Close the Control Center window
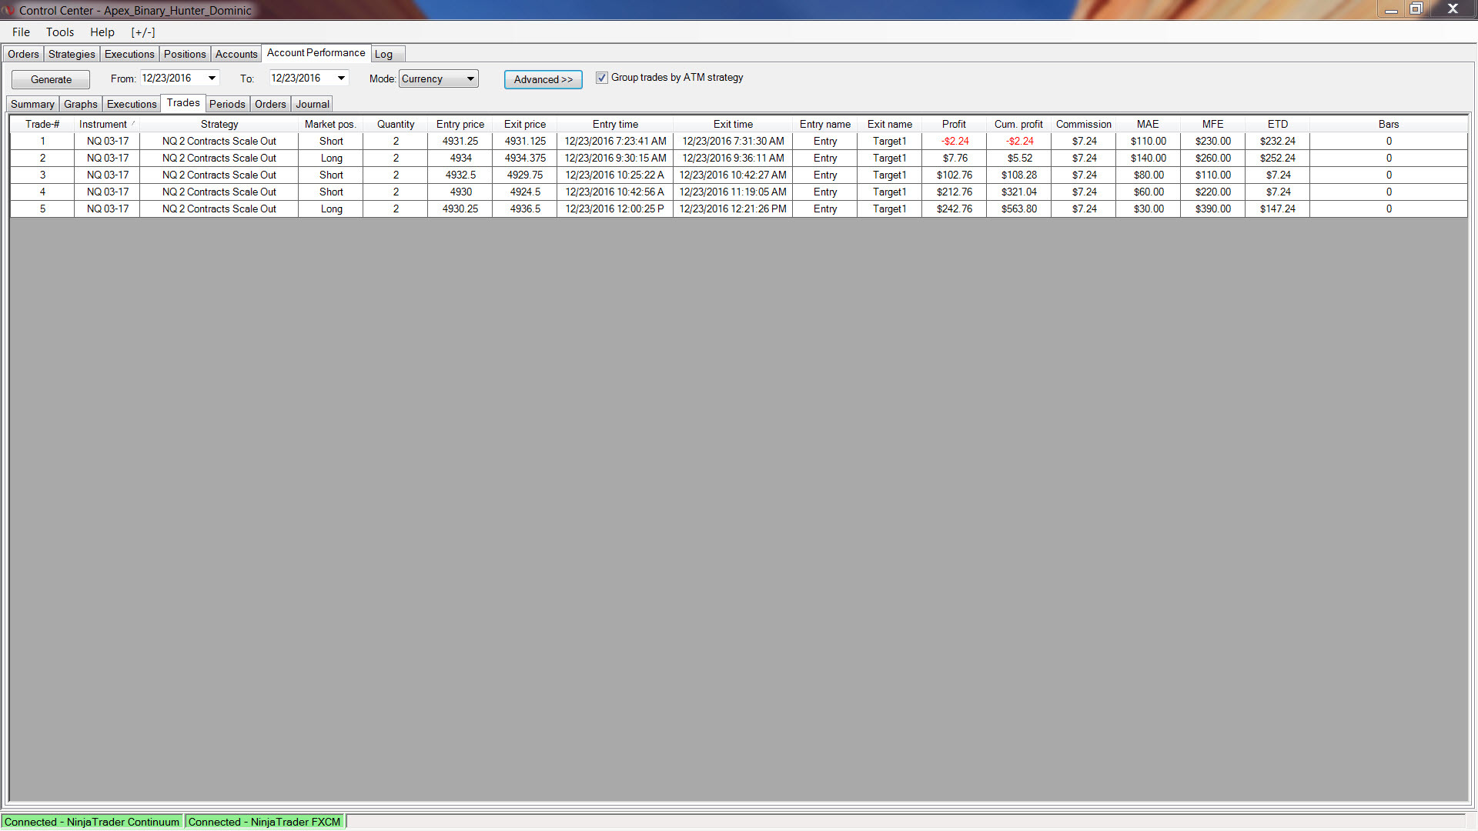Image resolution: width=1478 pixels, height=831 pixels. tap(1453, 9)
